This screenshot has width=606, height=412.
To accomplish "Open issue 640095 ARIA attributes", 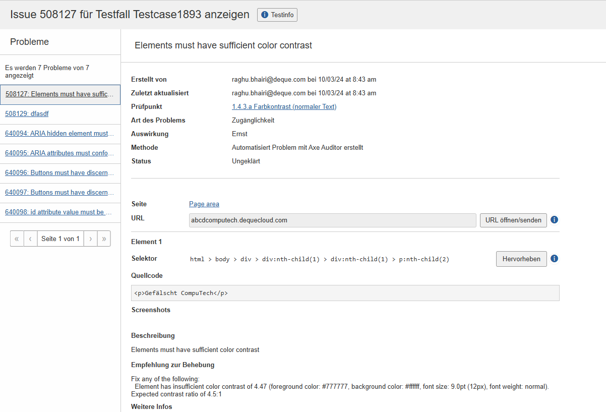I will 59,153.
